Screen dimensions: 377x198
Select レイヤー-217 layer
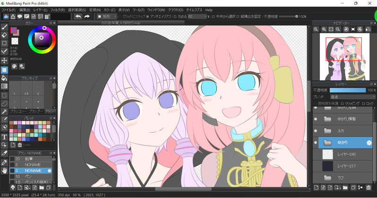click(x=343, y=166)
